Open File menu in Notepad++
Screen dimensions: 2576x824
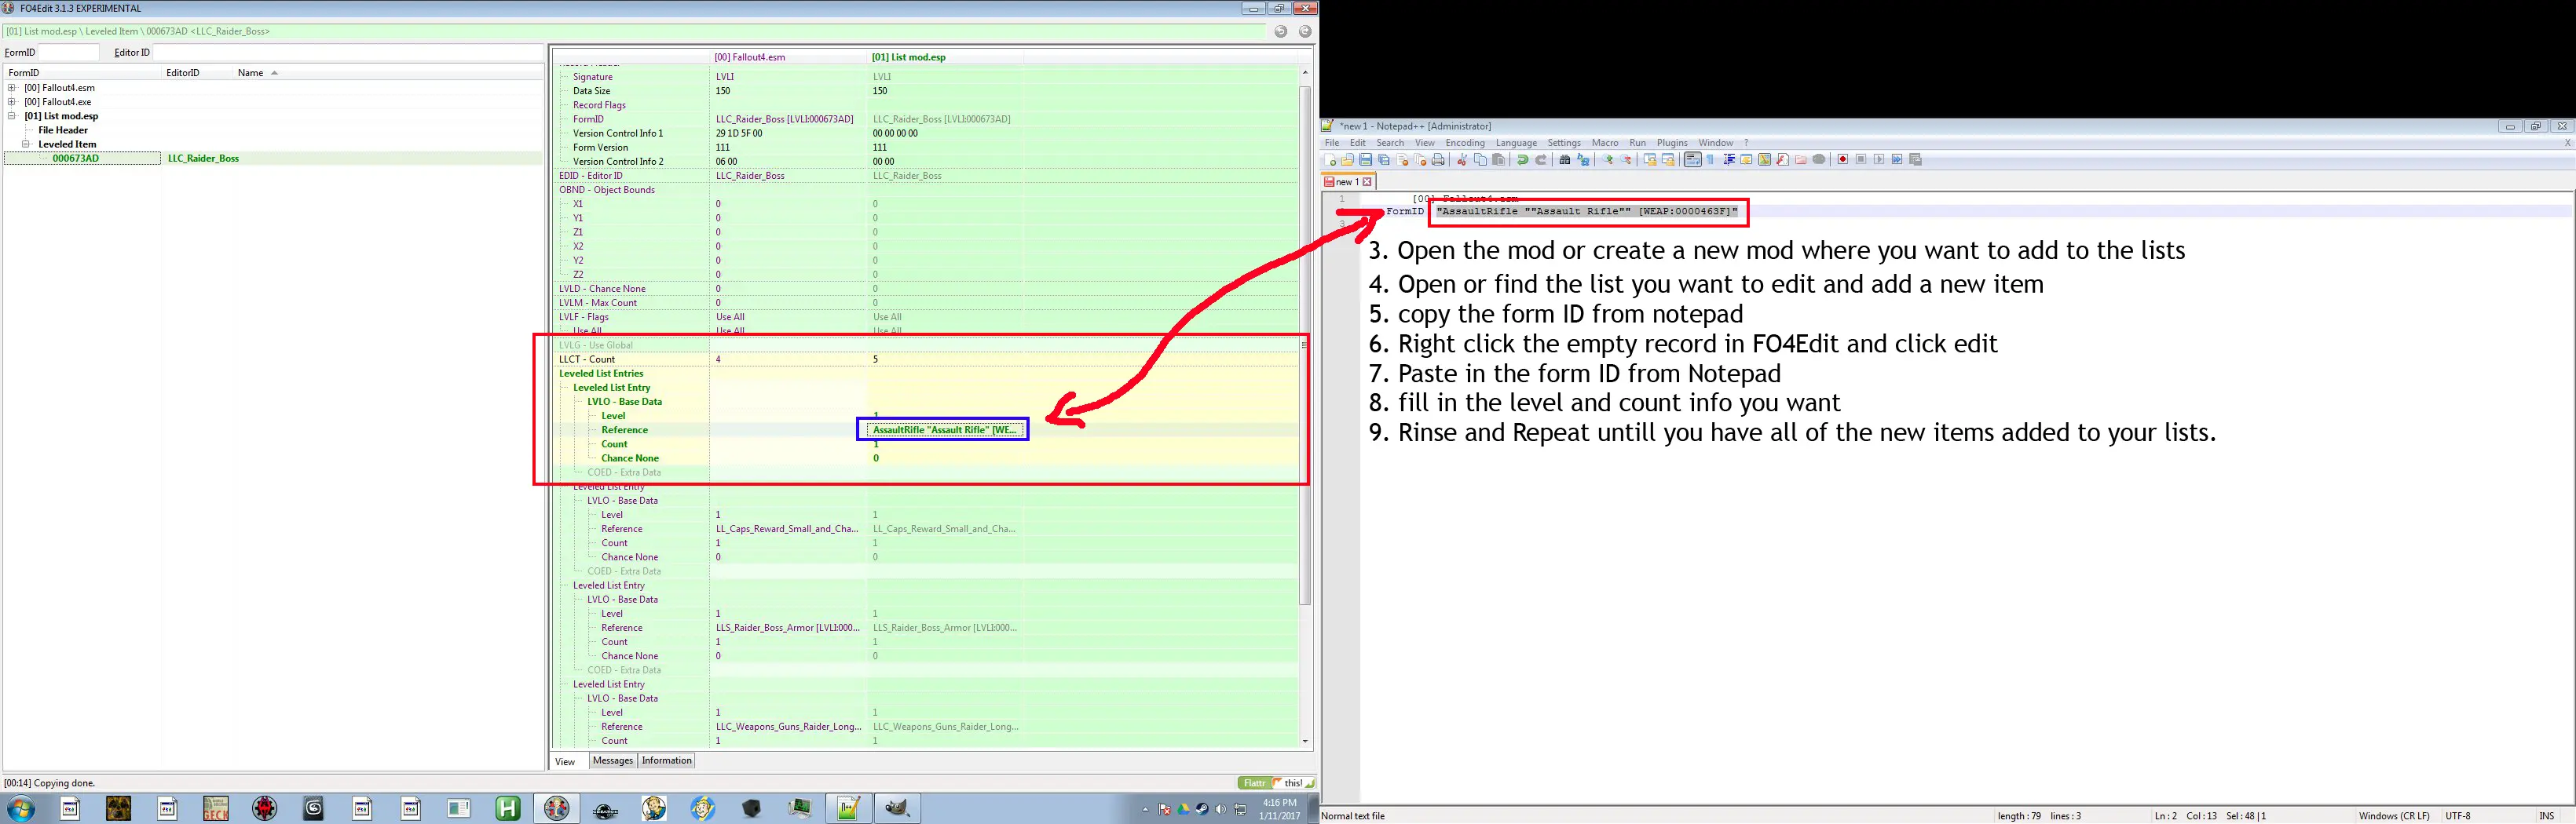pos(1332,143)
